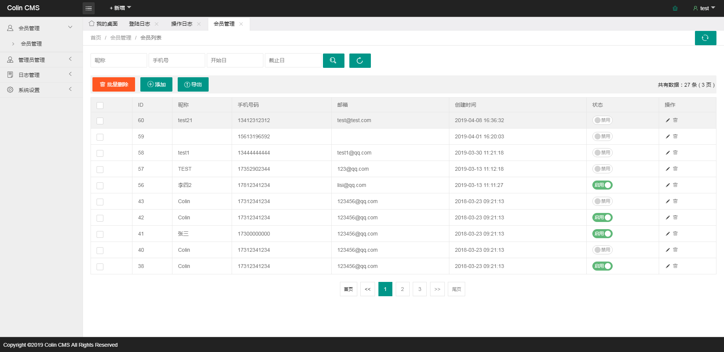Screen dimensions: 724x352
Task: Click the phone number 17300000000
Action: click(x=254, y=234)
